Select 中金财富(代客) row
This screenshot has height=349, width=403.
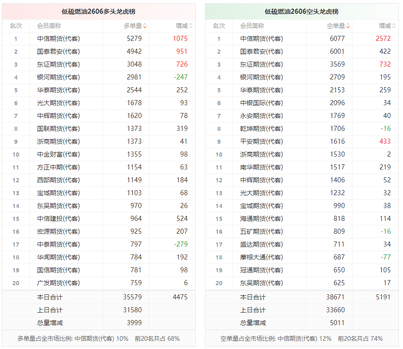click(x=99, y=154)
